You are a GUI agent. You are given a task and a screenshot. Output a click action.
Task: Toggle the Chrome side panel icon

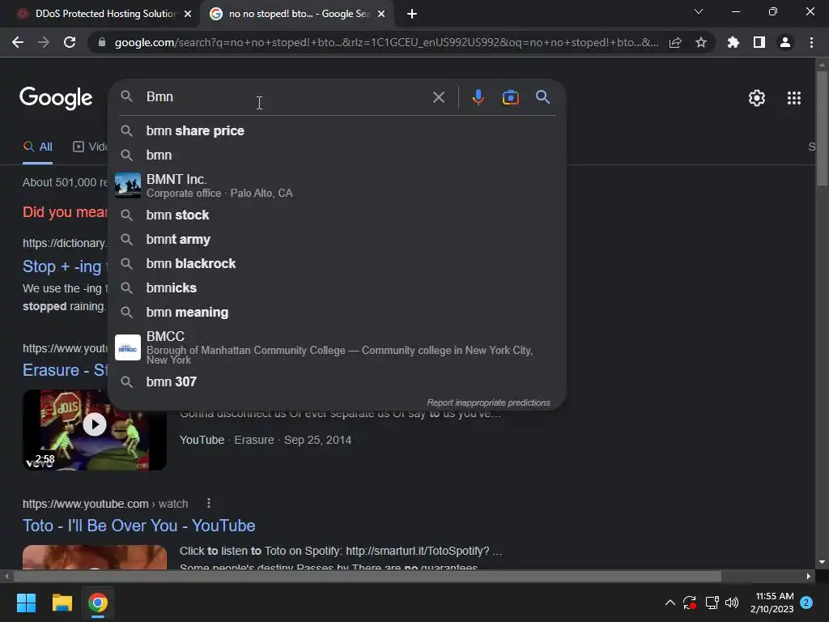click(759, 42)
